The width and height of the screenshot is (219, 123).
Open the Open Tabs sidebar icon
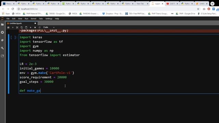pos(2,56)
